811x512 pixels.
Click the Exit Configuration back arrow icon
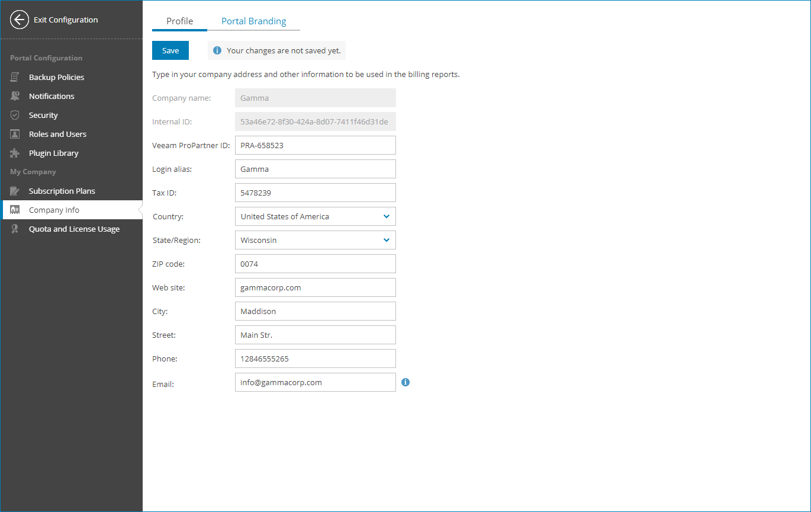(x=20, y=20)
